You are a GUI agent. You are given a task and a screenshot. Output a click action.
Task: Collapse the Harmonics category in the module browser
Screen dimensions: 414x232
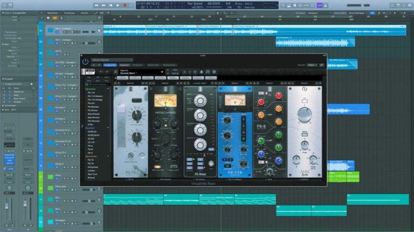click(x=108, y=156)
